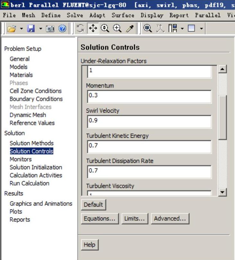This screenshot has width=235, height=260.
Task: Select Run Calculation in the tree
Action: pos(30,183)
